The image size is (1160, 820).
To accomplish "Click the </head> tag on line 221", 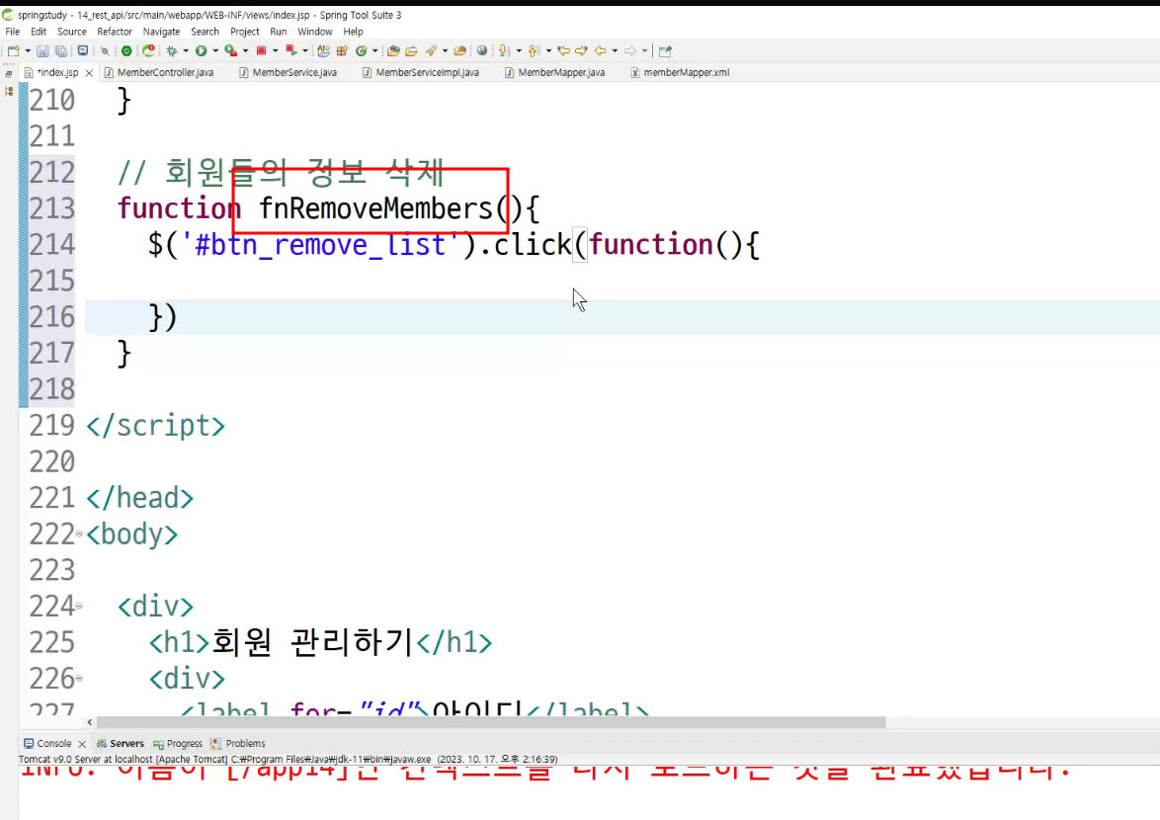I will (x=140, y=498).
